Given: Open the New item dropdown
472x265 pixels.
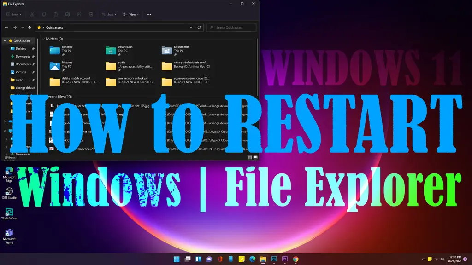Looking at the screenshot, I should [x=14, y=14].
